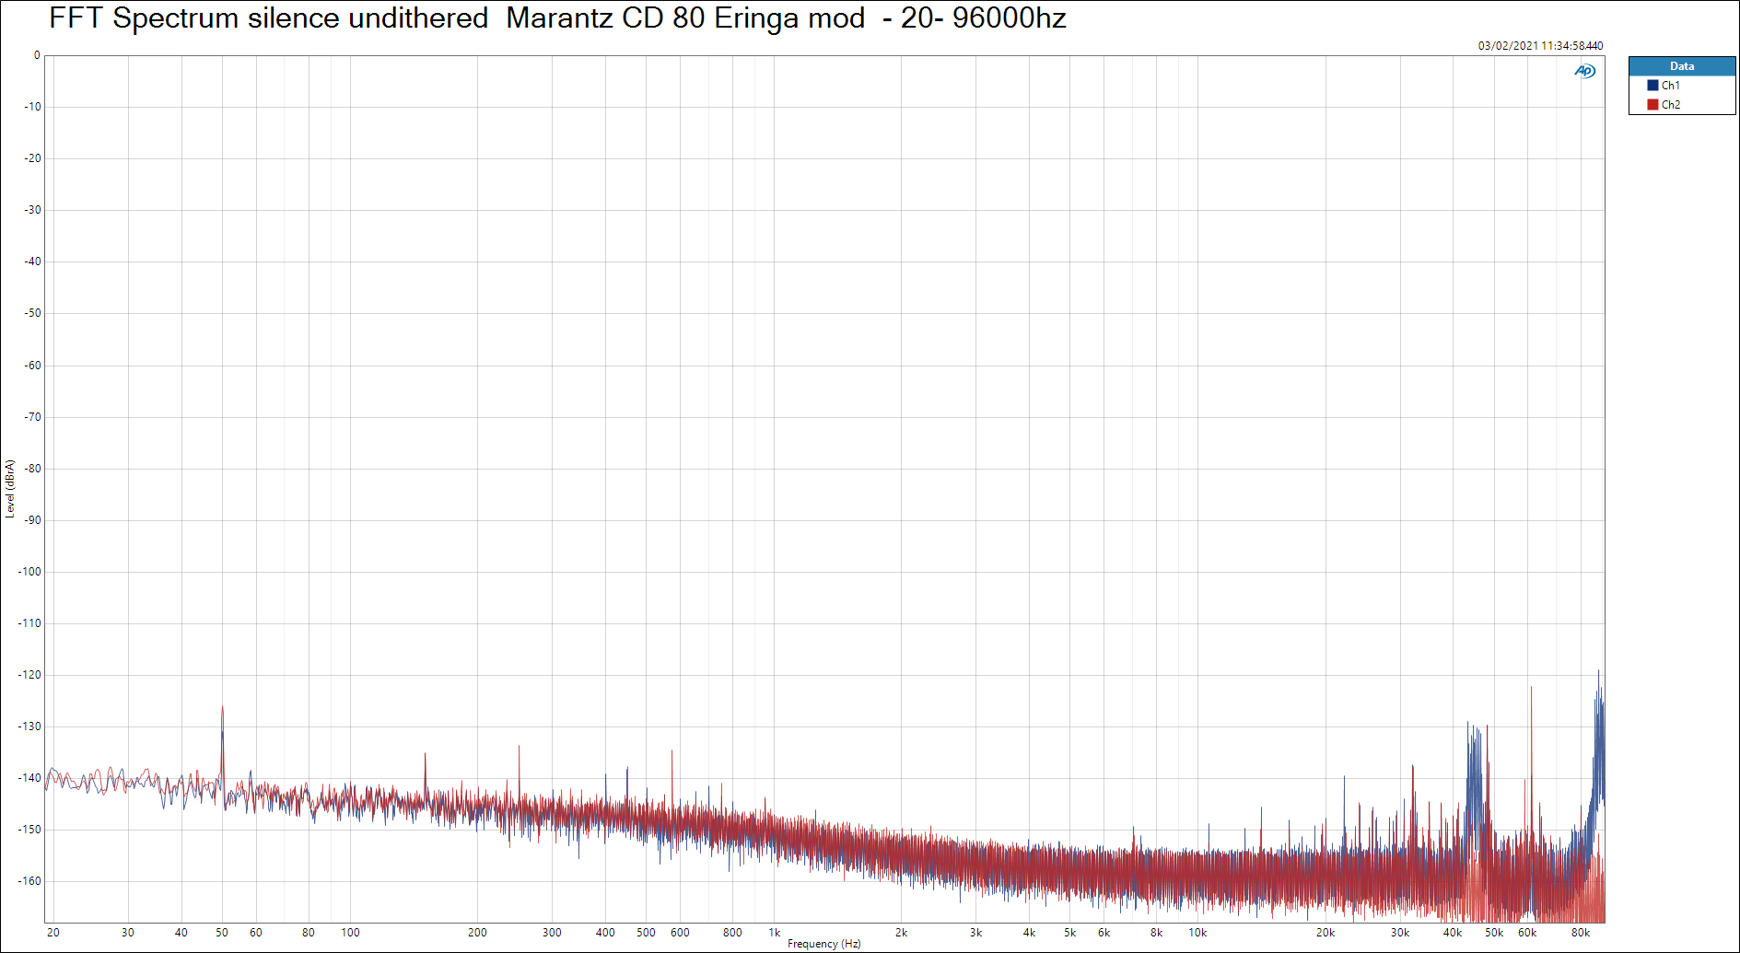
Task: Click the blue Ch1 legend color swatch
Action: [1652, 86]
